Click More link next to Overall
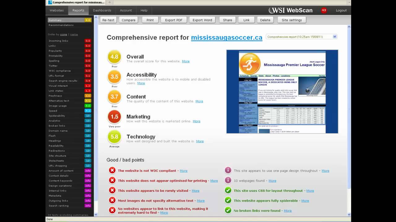The height and width of the screenshot is (222, 396). 186,61
